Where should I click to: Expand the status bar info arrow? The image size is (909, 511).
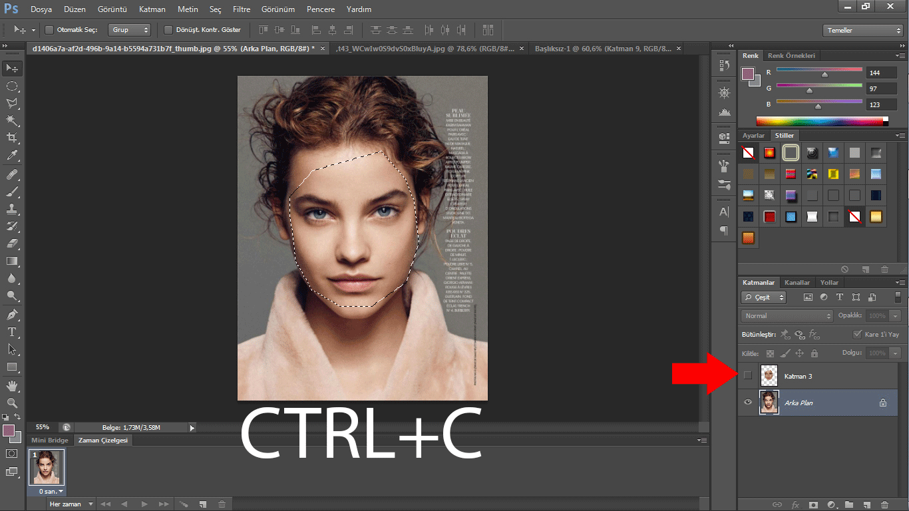tap(192, 428)
